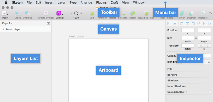Click the magnifying glass zoom icon
Viewport: 213px width, 102px height.
(x=76, y=13)
